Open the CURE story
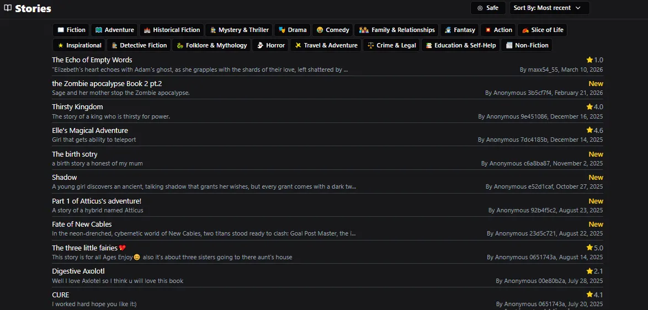Screen dimensions: 648x310 point(61,295)
